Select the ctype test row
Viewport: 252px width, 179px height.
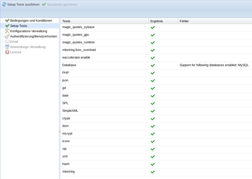click(156, 119)
